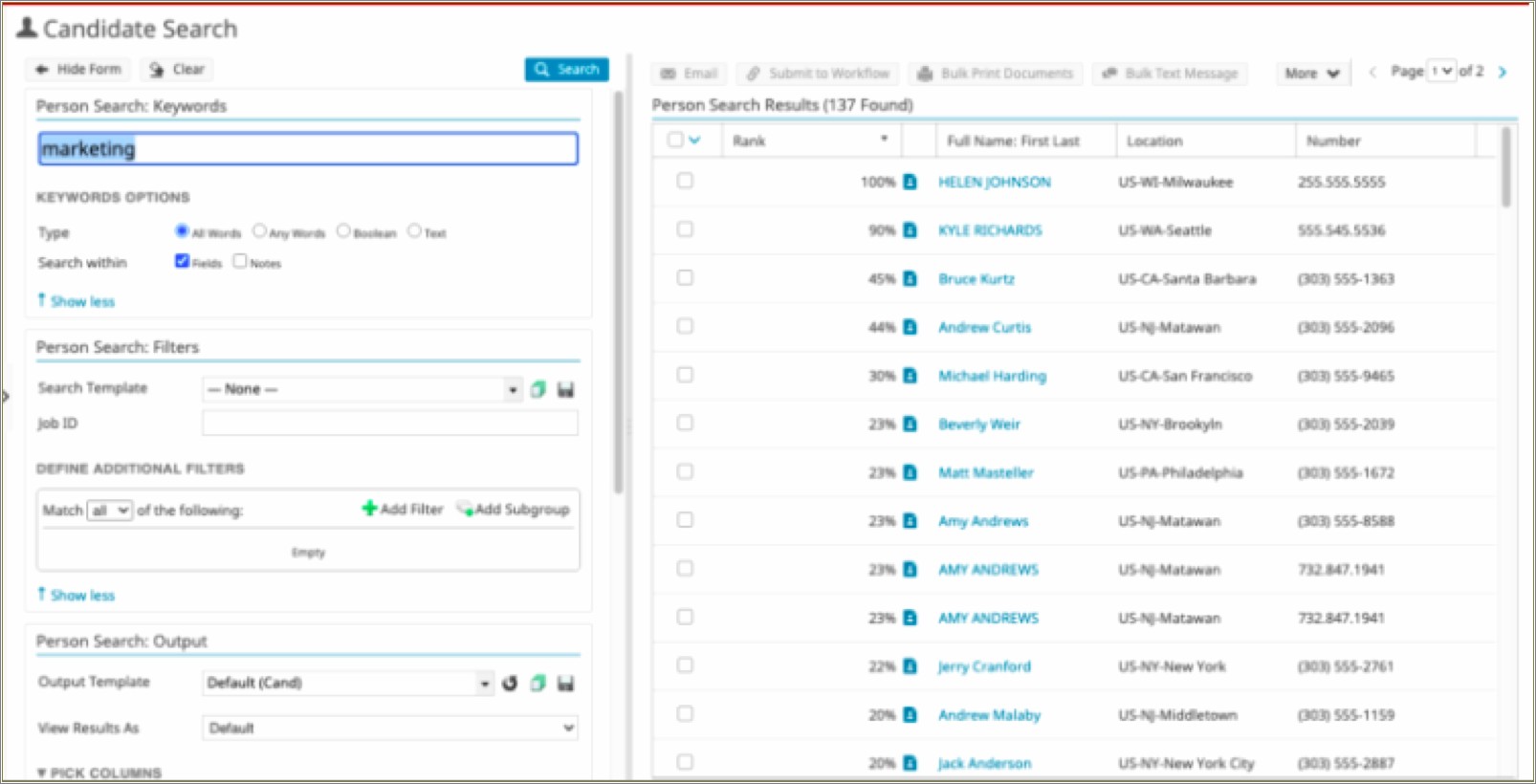Open the selection options chevron beside header checkbox
The height and width of the screenshot is (784, 1536).
click(695, 140)
